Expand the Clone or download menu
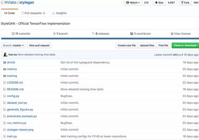 click(185, 45)
